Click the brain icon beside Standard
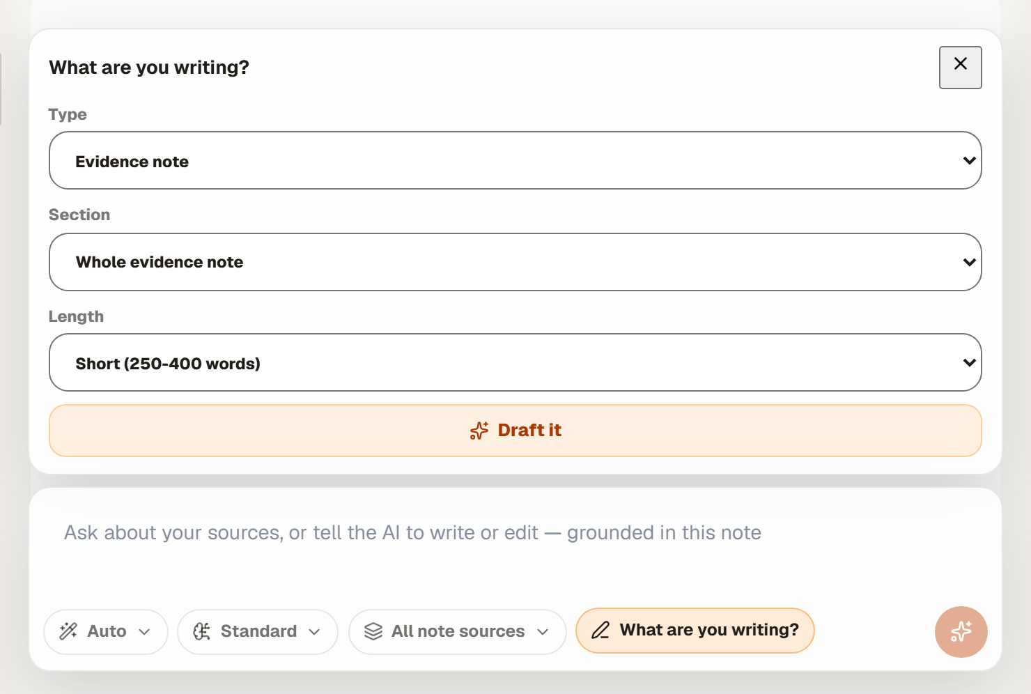The width and height of the screenshot is (1031, 694). click(x=201, y=631)
